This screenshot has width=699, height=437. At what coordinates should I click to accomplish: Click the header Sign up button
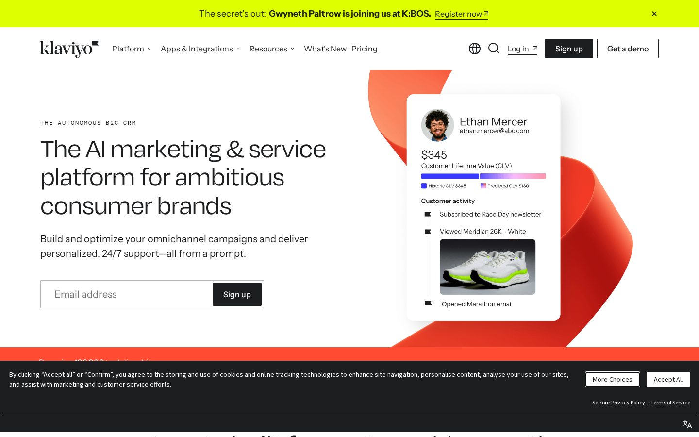click(569, 49)
